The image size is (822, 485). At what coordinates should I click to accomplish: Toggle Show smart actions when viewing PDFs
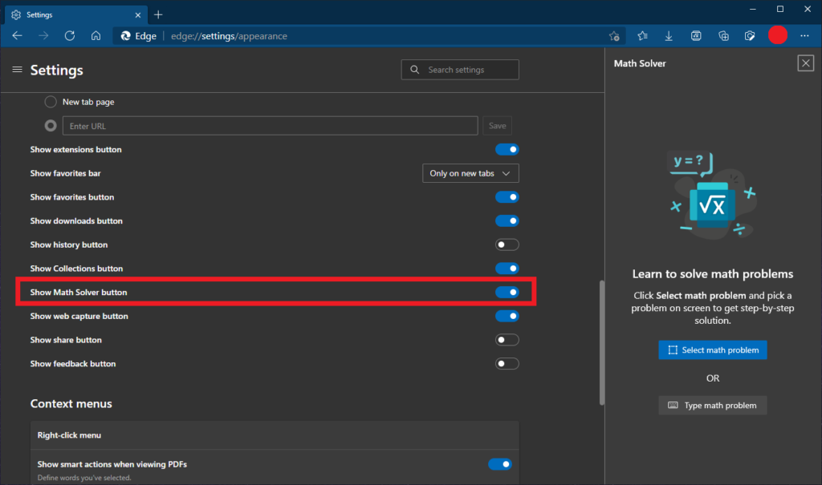[500, 463]
